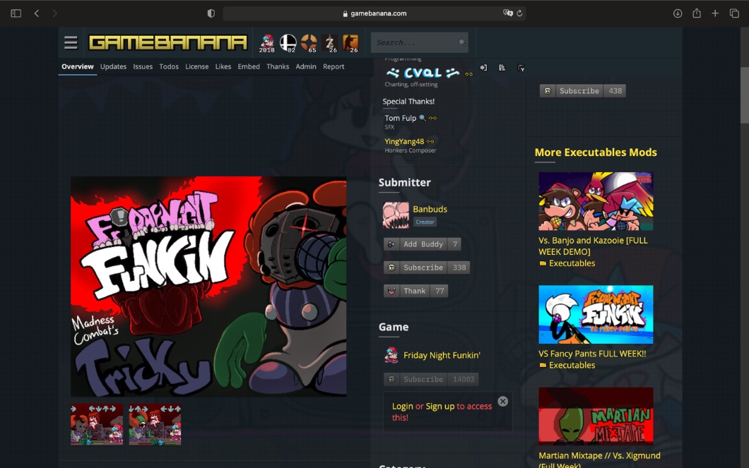Select the Team Fortress 2 game icon

(309, 42)
